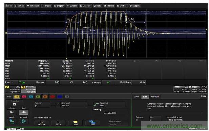
Task: Open the Operator1 Absolute selector
Action: click(x=71, y=104)
